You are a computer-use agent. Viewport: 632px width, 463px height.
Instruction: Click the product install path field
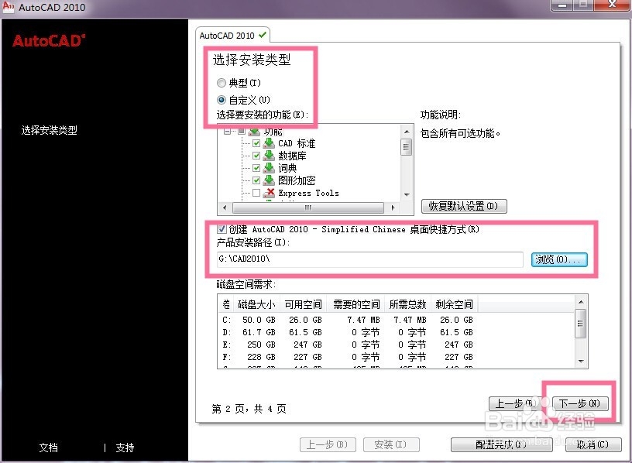point(370,259)
